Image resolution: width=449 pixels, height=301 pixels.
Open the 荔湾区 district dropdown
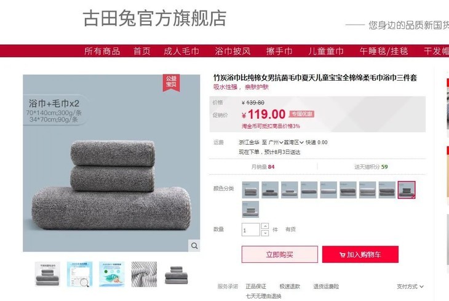[x=293, y=142]
